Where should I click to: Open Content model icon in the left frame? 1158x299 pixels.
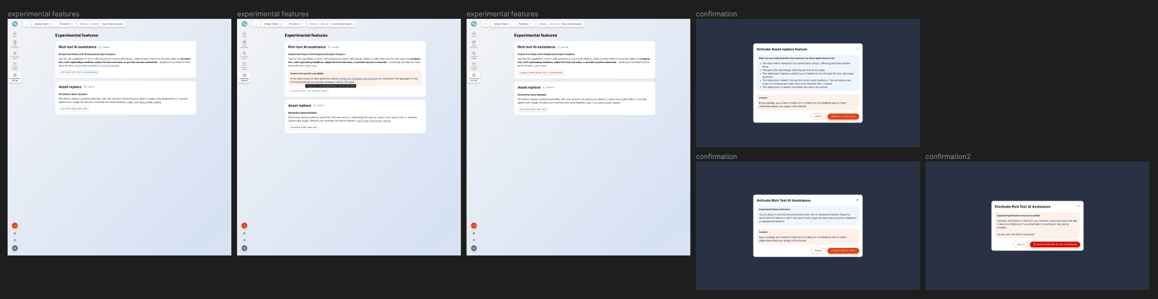coord(15,66)
